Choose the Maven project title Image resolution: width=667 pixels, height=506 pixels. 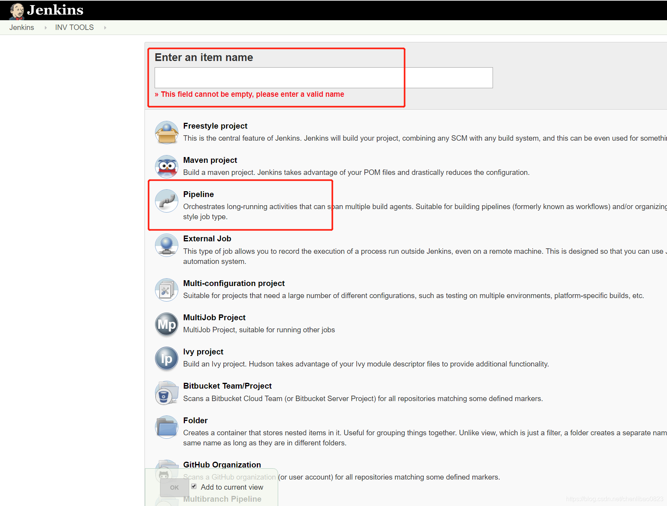pos(210,160)
